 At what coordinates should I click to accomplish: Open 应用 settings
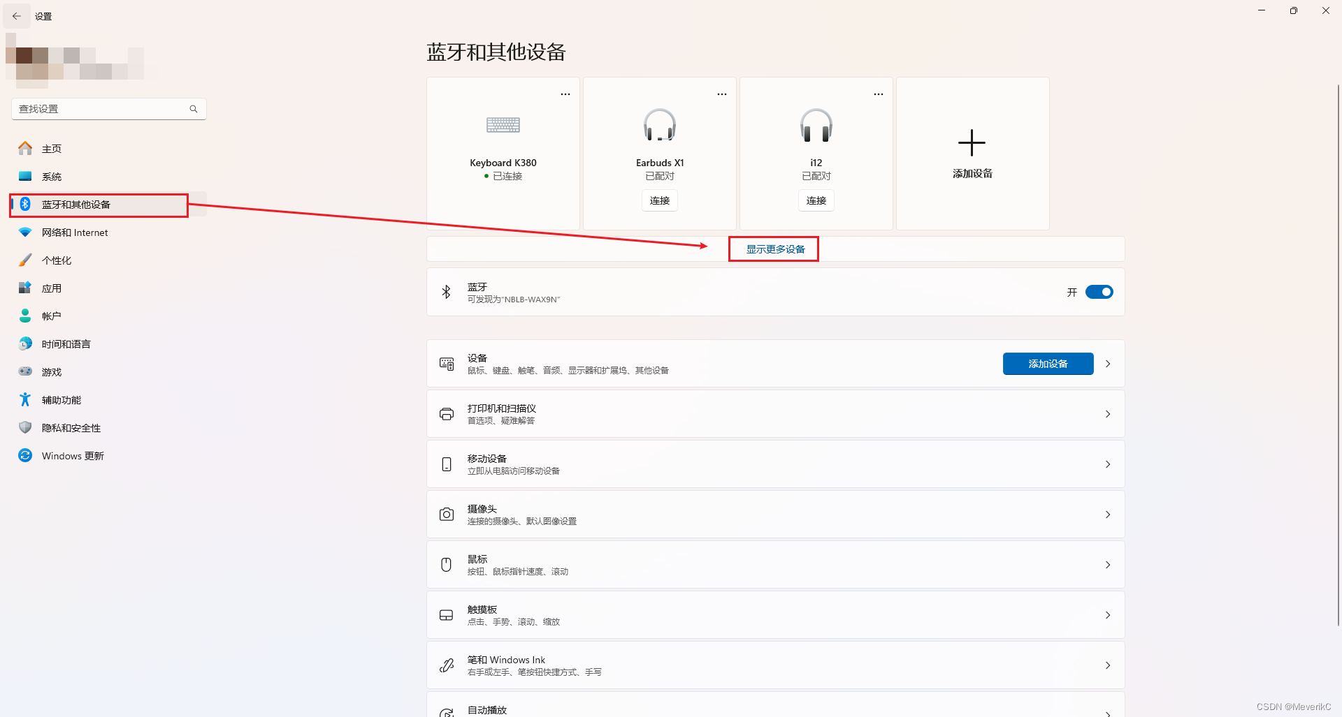108,288
